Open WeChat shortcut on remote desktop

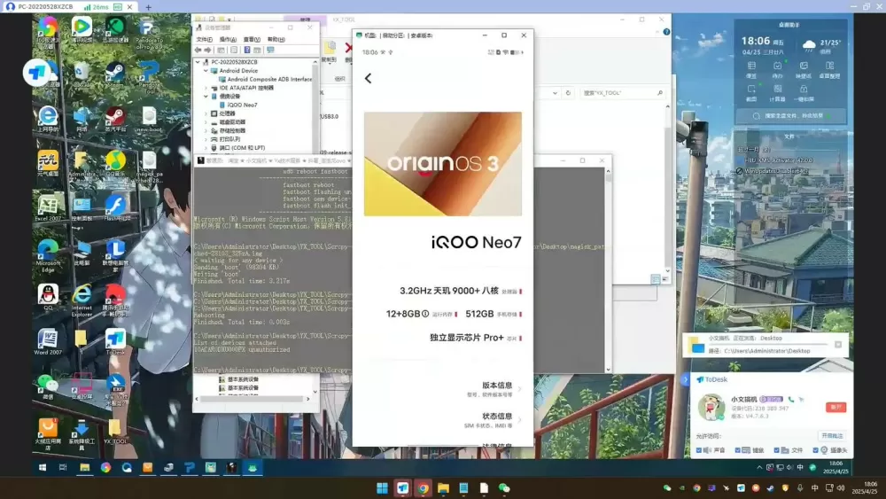tap(48, 386)
